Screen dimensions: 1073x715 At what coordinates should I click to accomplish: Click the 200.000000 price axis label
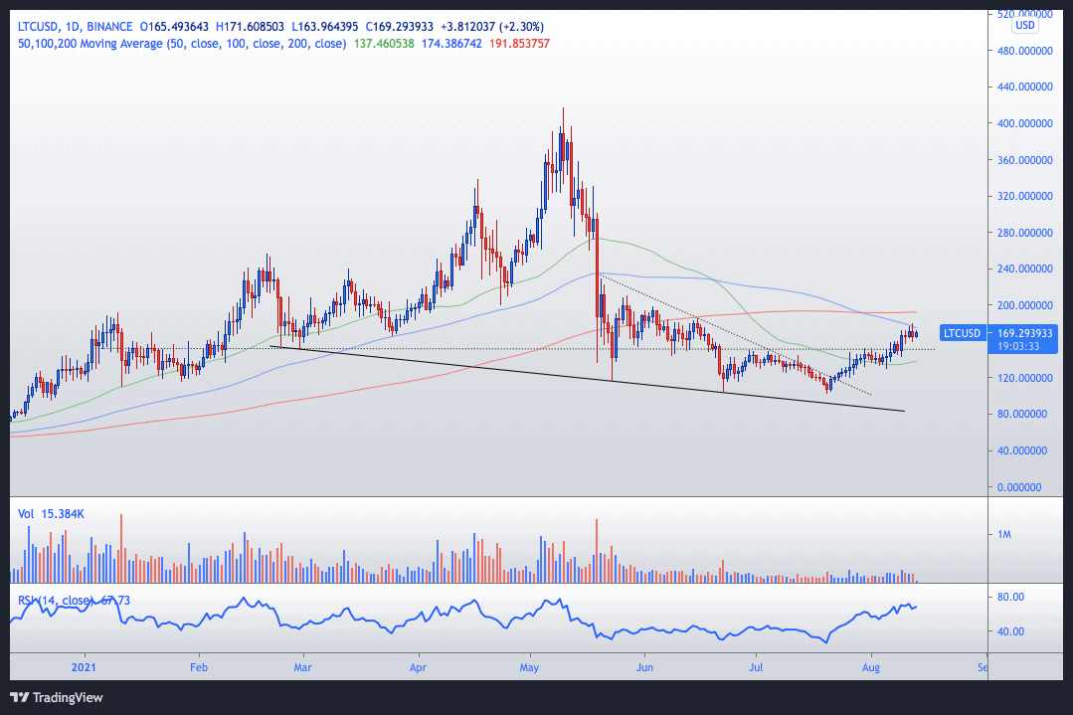coord(1024,305)
